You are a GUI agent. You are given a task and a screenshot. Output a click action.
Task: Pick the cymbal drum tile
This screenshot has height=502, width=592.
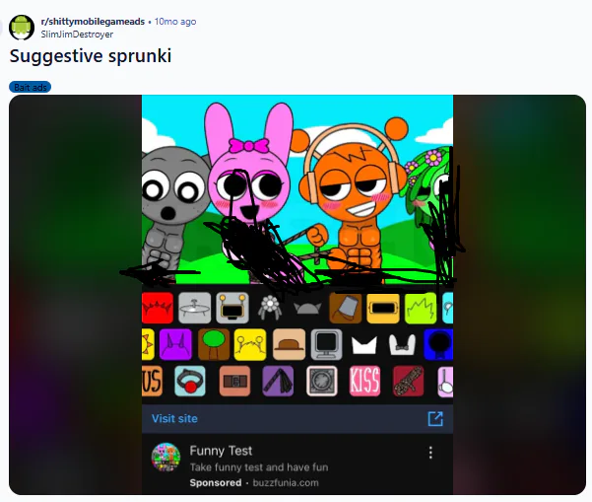tap(194, 308)
